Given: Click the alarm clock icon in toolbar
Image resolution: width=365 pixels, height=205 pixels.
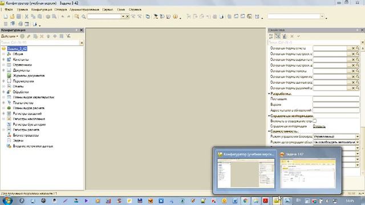Looking at the screenshot, I should click(x=257, y=17).
